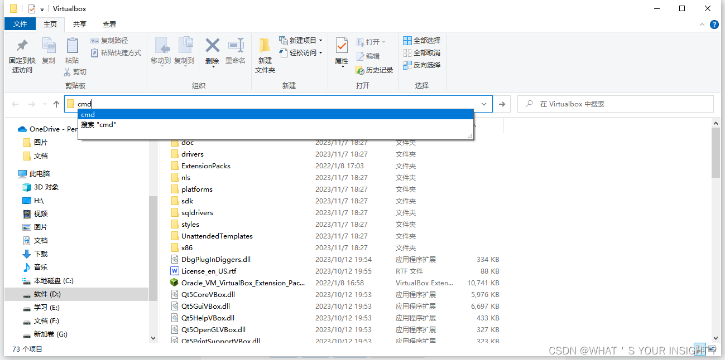Click the Edit (编辑) button
The width and height of the screenshot is (725, 360).
coord(368,56)
